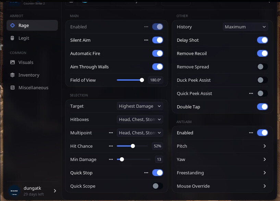Open the dungatk user profile
The width and height of the screenshot is (280, 201).
[x=33, y=190]
